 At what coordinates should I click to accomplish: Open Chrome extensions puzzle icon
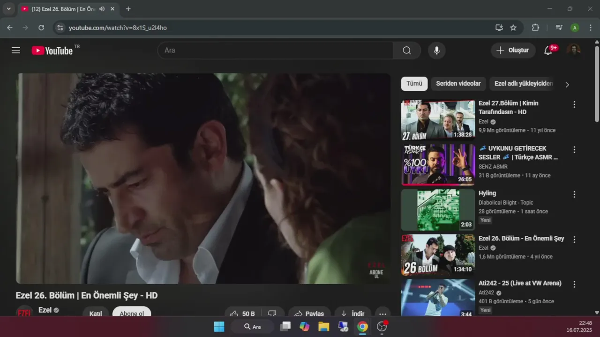click(x=535, y=28)
